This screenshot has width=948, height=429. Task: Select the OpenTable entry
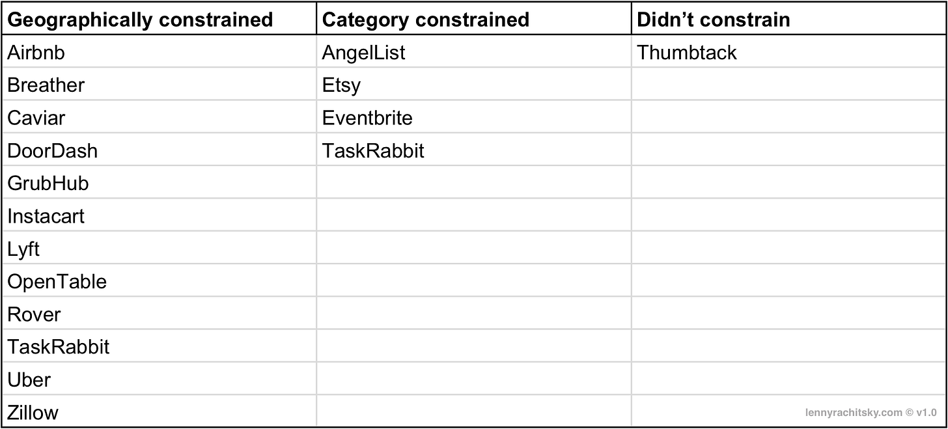pyautogui.click(x=159, y=280)
